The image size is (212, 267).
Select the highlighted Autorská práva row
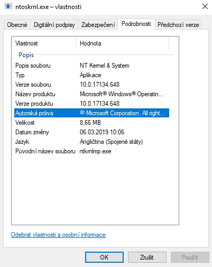(91, 113)
